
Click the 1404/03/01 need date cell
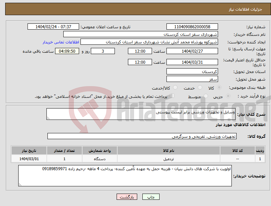[x=29, y=159]
